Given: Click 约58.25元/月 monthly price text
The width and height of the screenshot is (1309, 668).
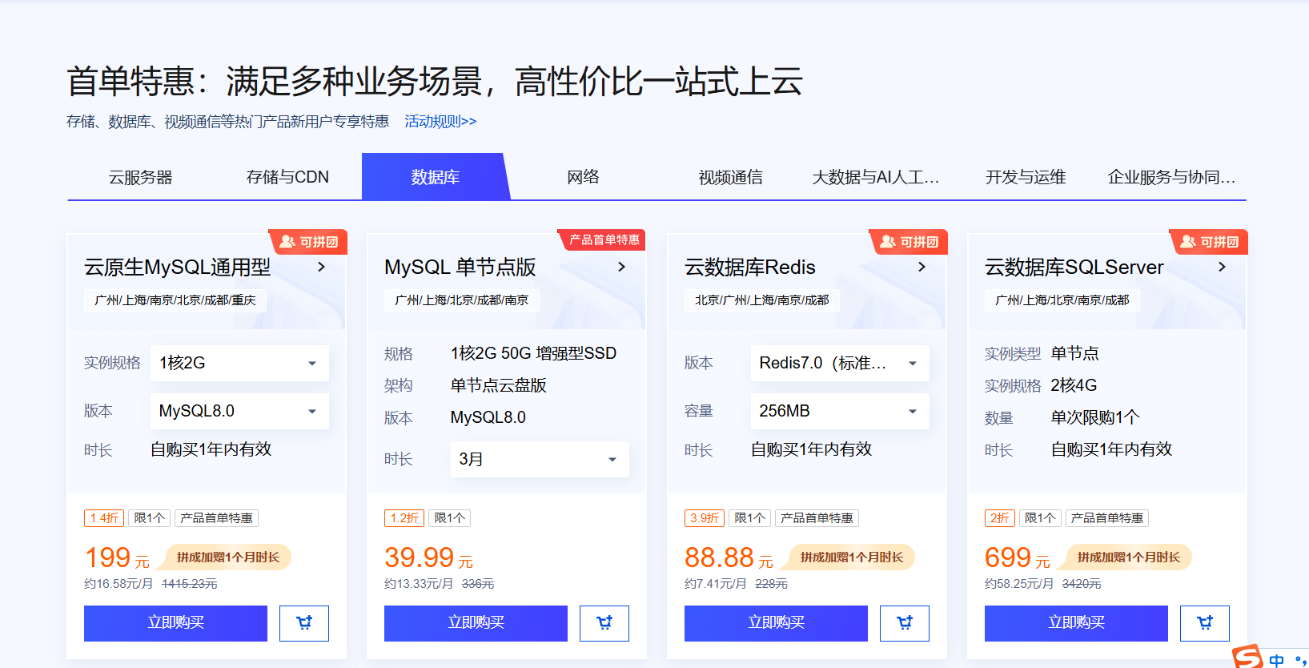Looking at the screenshot, I should (1019, 584).
